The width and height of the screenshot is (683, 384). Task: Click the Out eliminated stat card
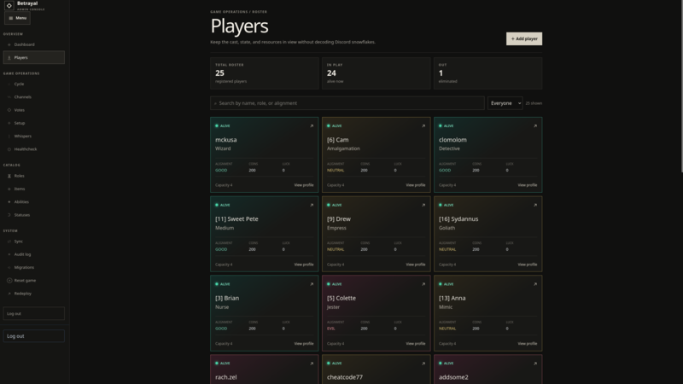pyautogui.click(x=487, y=73)
